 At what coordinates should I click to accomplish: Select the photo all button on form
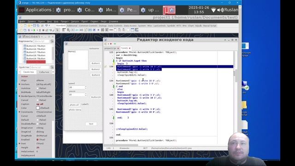(74, 105)
